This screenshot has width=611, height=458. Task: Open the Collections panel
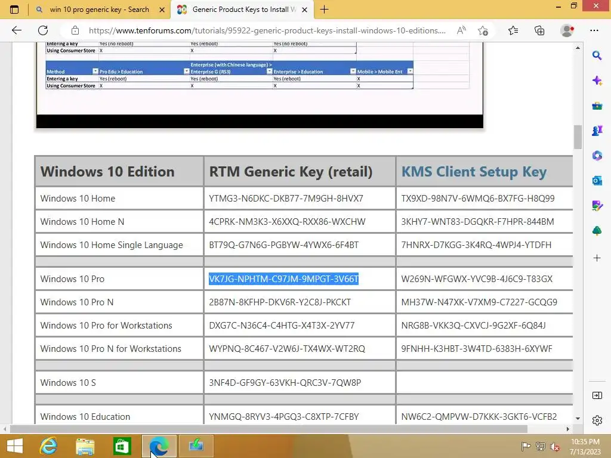[x=539, y=30]
